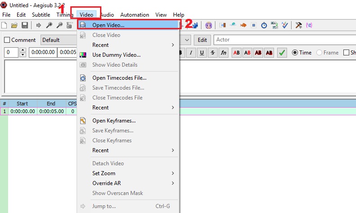Pick the shadow color with the fourth AB button

pyautogui.click(x=269, y=53)
